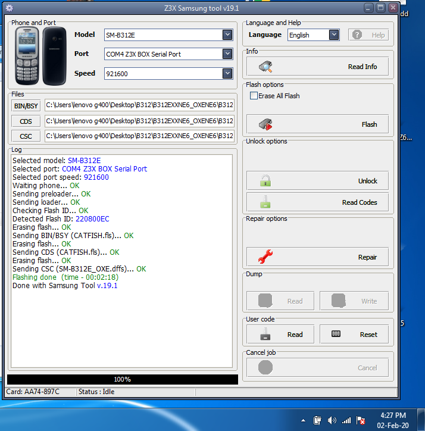Click the 000 Reset code icon
Screen dimensions: 425x431
click(x=336, y=334)
